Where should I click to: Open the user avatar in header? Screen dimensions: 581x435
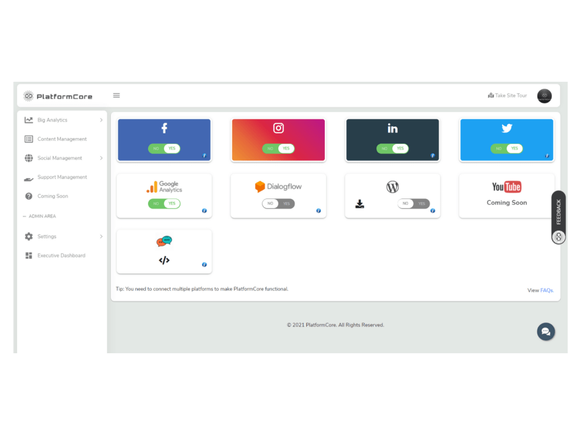pos(544,96)
